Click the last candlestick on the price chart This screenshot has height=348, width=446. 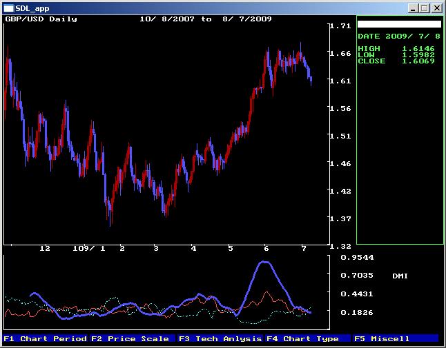point(311,80)
